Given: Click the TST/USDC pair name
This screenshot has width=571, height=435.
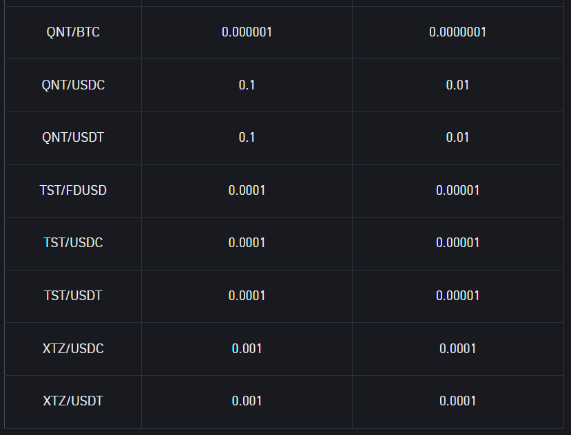Looking at the screenshot, I should point(73,243).
